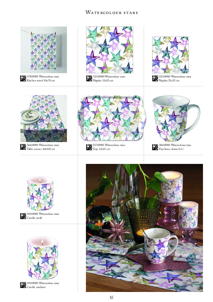
Task: Select the kitchen towel product image
Action: (x=44, y=50)
